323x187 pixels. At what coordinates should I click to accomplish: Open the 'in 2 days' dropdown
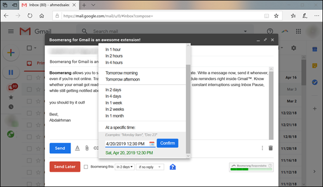point(125,167)
